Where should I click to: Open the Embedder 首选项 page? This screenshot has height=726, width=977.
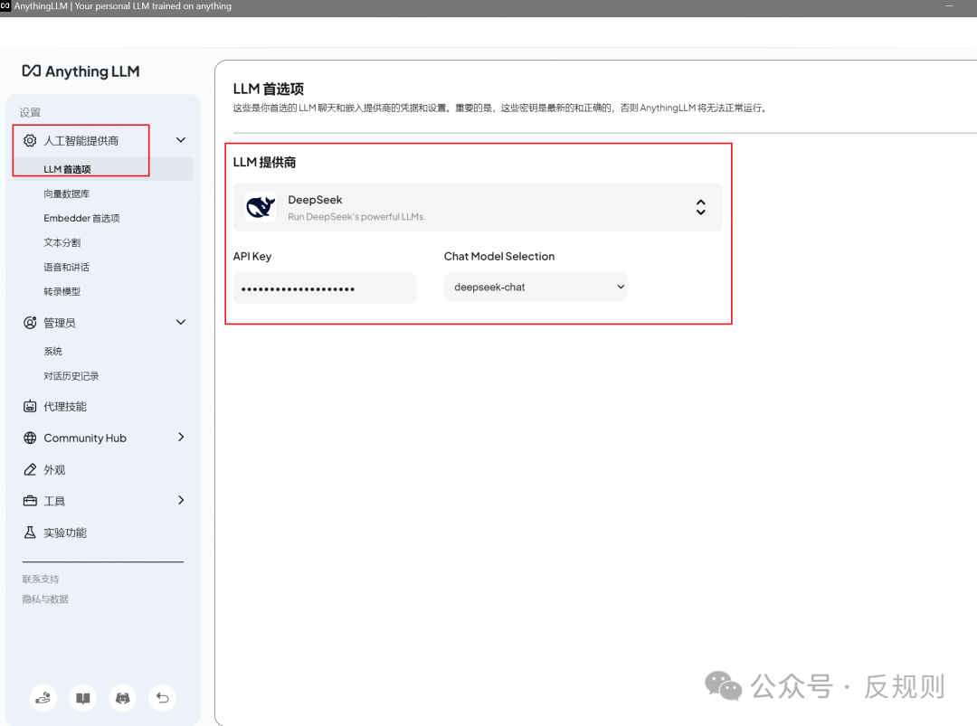click(x=80, y=218)
